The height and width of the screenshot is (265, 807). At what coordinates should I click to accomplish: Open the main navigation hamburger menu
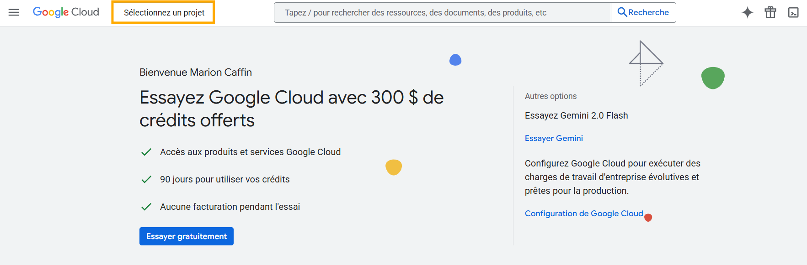[x=14, y=12]
